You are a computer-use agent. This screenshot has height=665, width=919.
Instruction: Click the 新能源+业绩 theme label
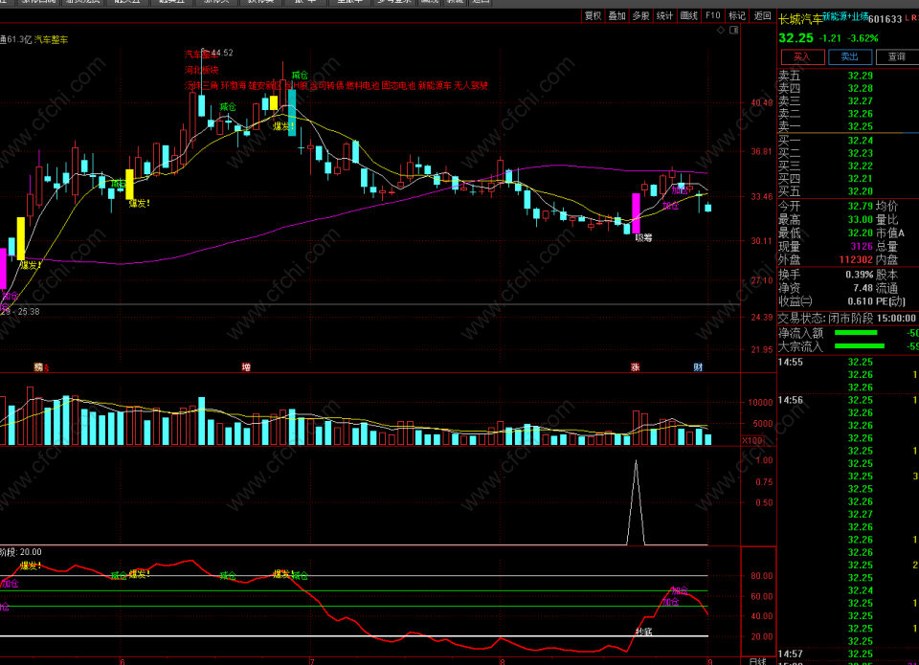tap(845, 17)
